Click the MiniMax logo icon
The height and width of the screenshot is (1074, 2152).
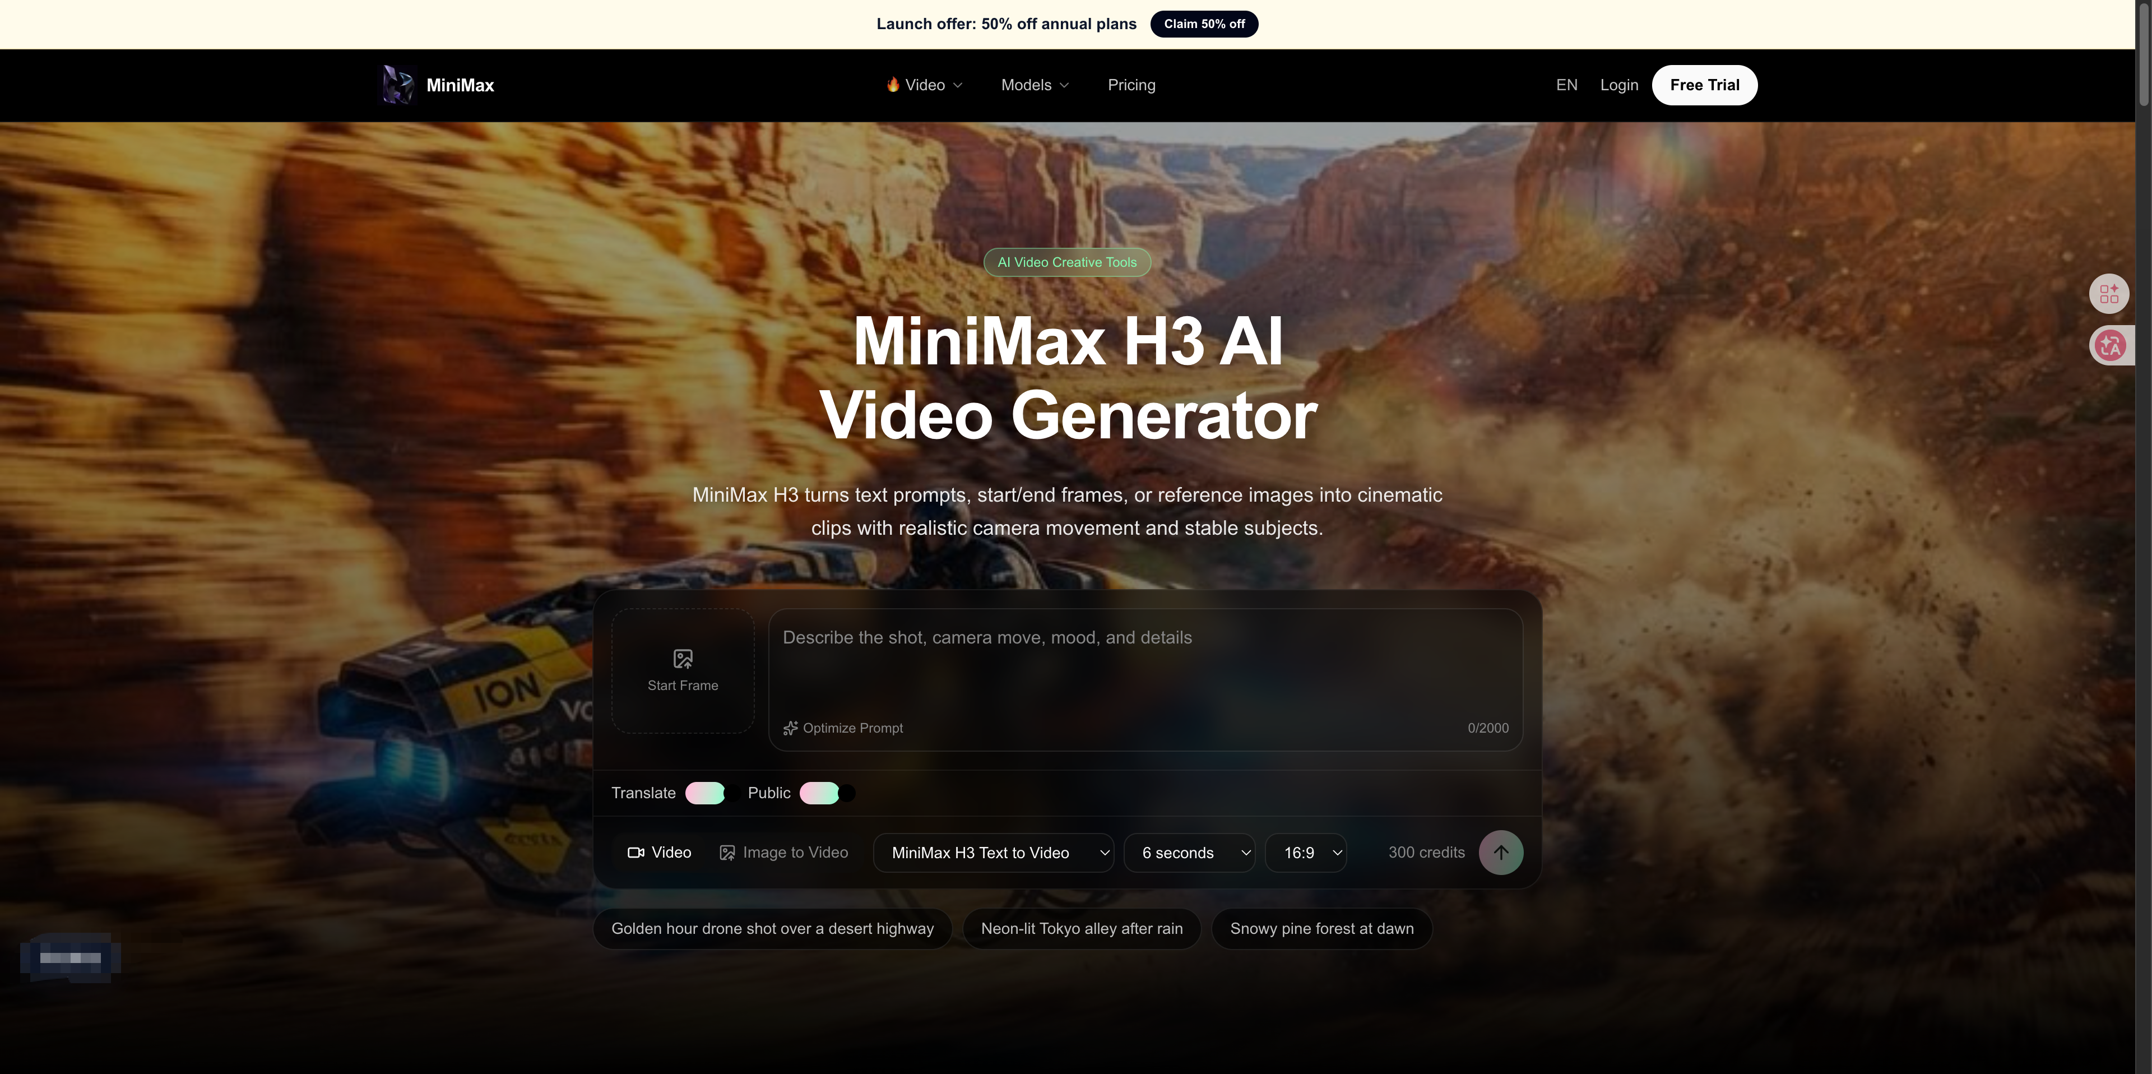coord(398,85)
